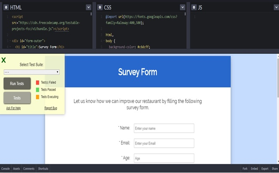Focus the Name input field
Viewport: 279px width, 173px height.
click(x=164, y=128)
